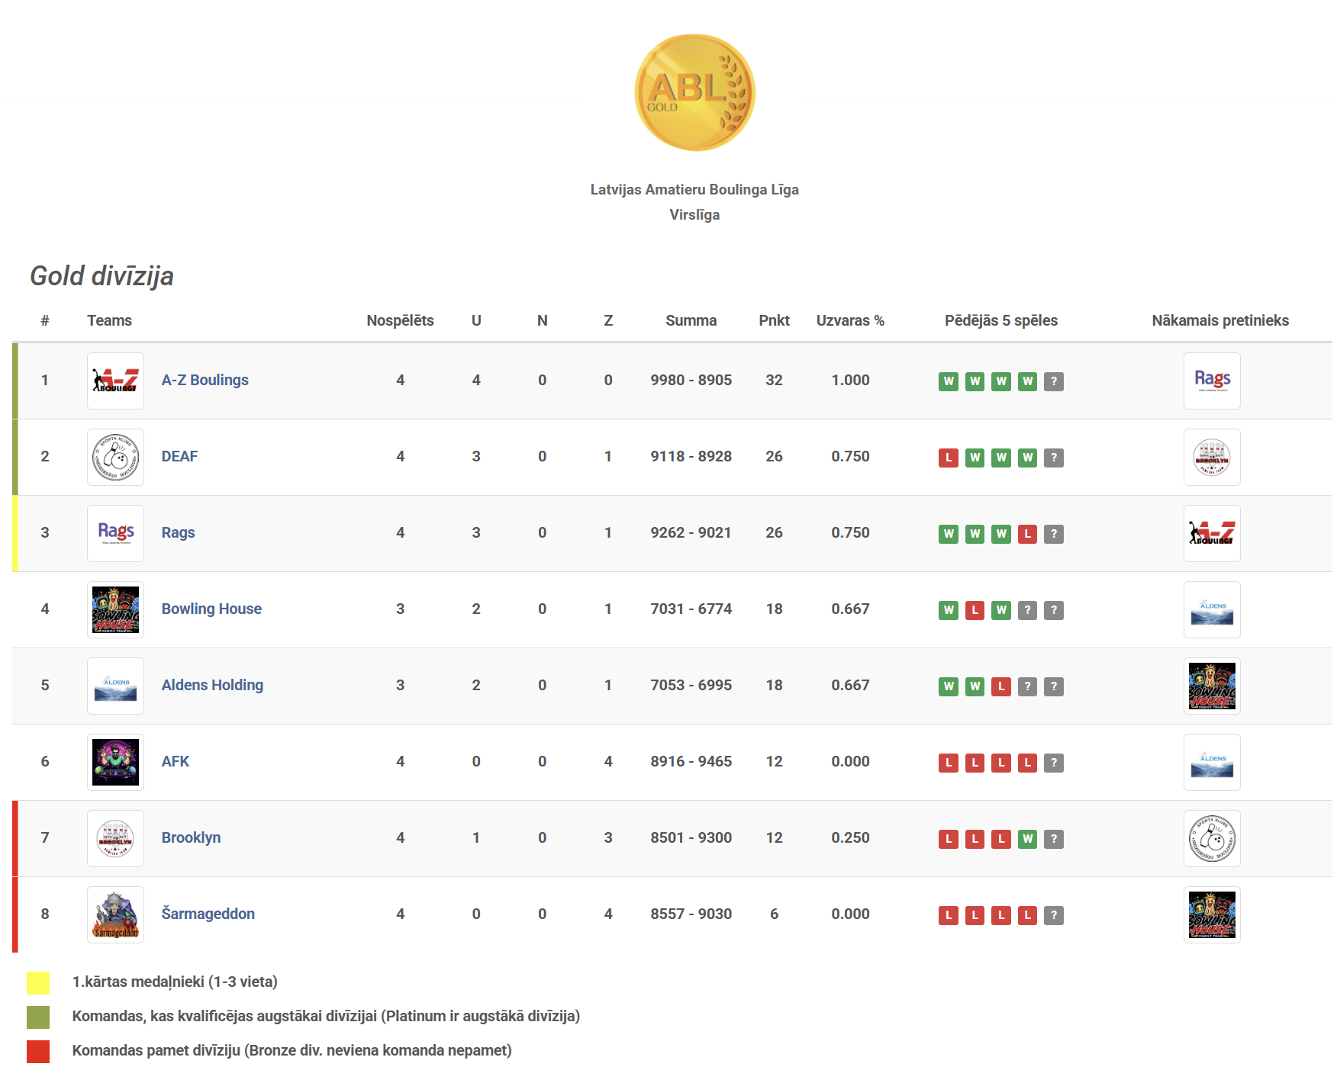Click the AFK team logo
This screenshot has width=1337, height=1083.
pyautogui.click(x=115, y=762)
